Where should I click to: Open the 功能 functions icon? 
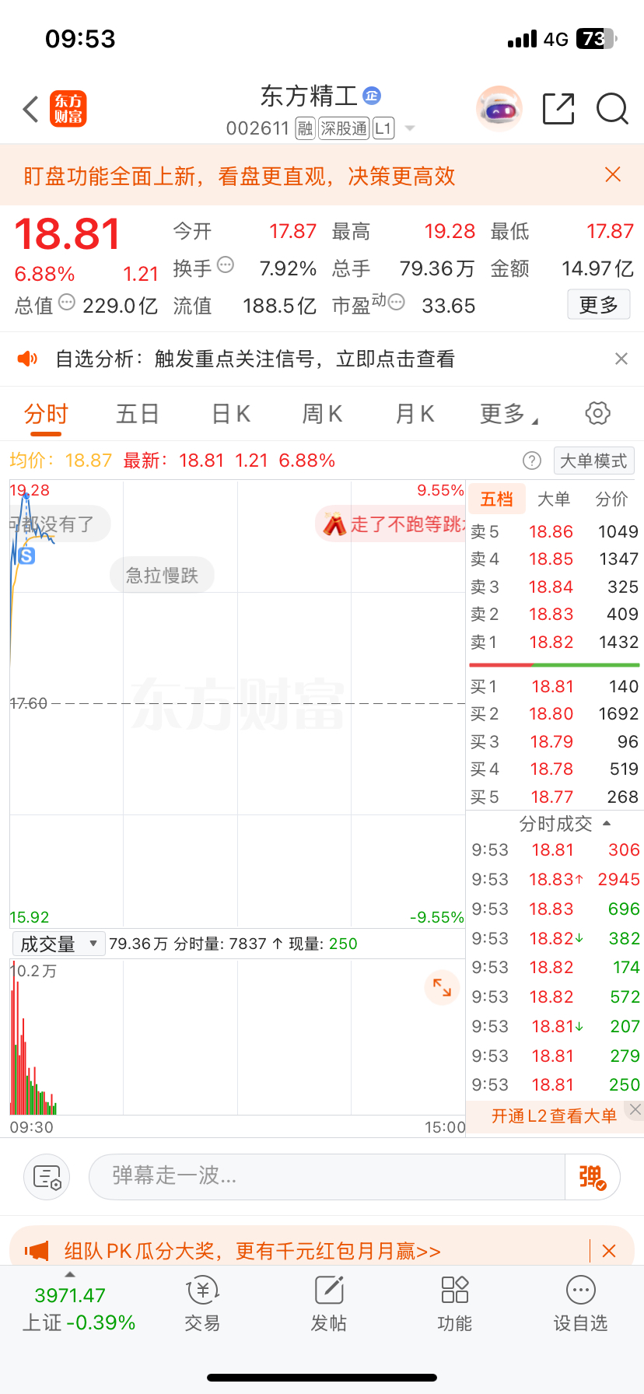pyautogui.click(x=454, y=1305)
